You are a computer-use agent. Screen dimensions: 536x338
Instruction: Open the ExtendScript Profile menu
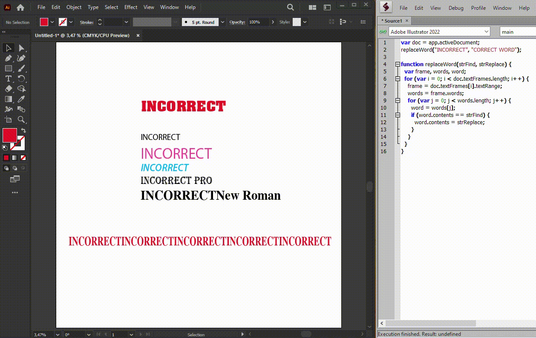point(478,8)
